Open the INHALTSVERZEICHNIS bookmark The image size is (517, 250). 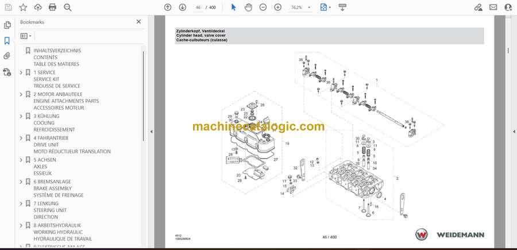57,51
